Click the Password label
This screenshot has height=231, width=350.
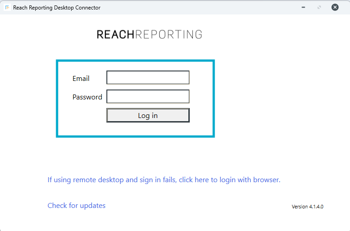tap(87, 97)
